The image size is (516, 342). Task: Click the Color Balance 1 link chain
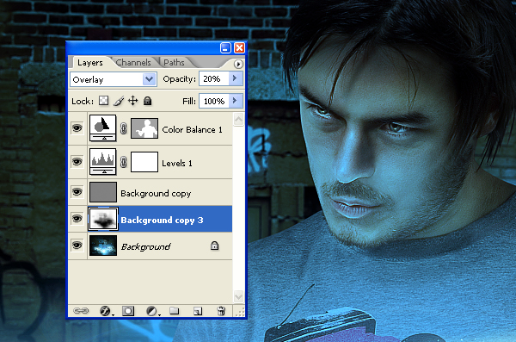coord(123,128)
